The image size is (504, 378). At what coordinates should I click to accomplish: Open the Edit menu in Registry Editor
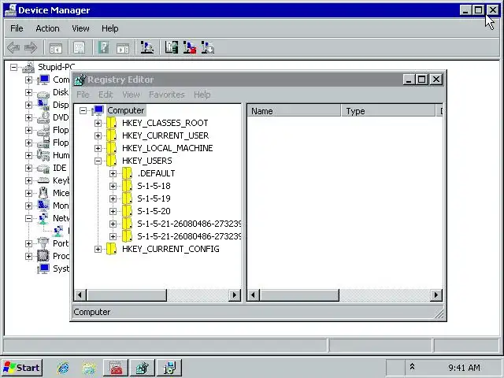pos(106,94)
